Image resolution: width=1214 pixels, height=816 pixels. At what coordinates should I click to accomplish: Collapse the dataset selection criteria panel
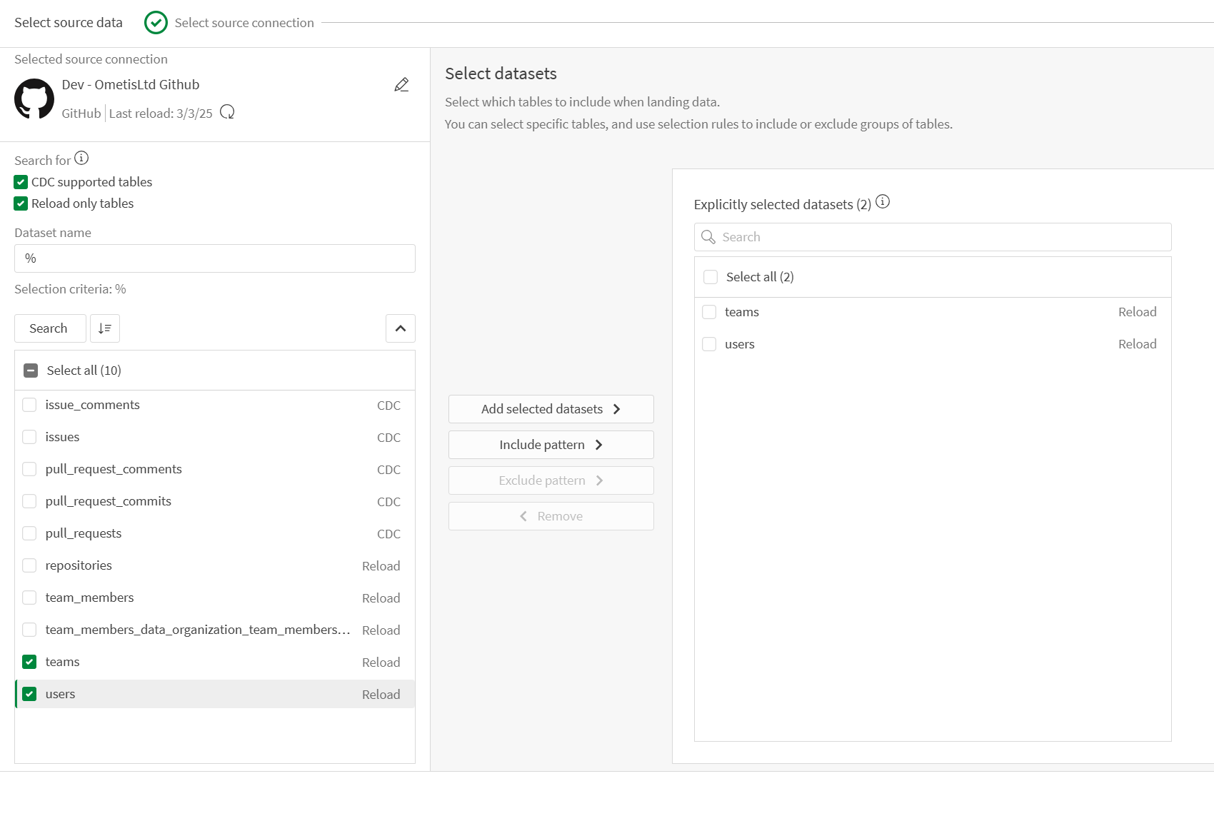[400, 328]
